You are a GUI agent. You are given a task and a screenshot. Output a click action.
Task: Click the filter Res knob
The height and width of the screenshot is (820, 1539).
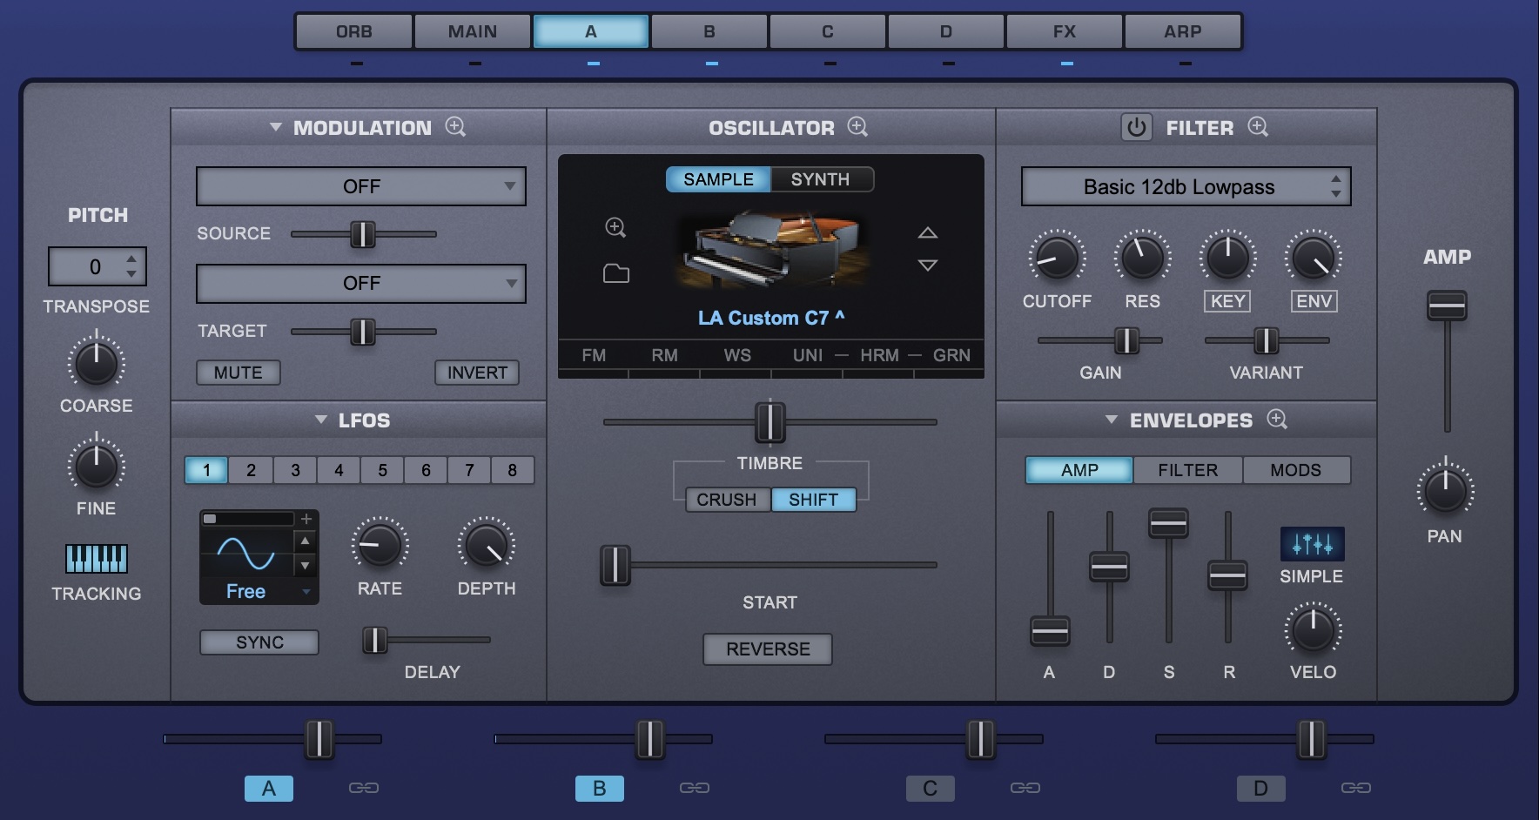coord(1142,258)
